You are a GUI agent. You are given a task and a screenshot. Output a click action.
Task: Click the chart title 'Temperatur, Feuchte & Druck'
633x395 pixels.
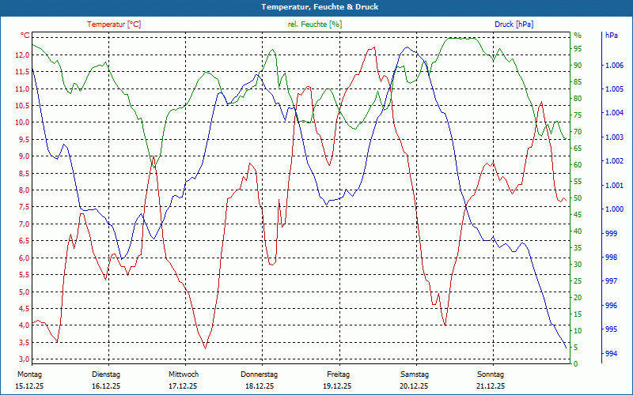[320, 7]
